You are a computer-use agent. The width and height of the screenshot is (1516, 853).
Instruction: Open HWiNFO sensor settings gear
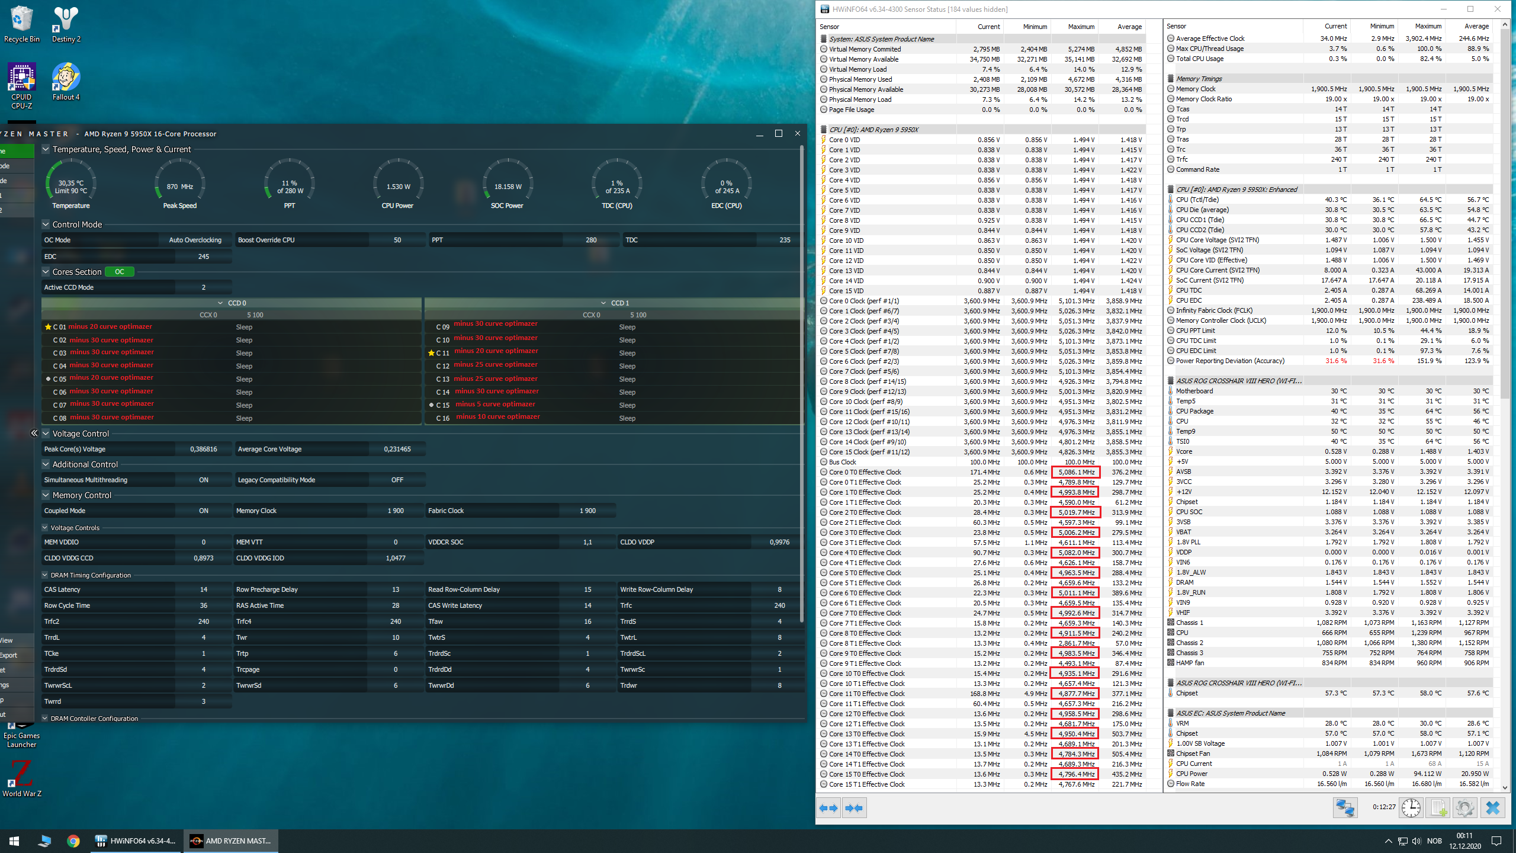pos(1464,807)
